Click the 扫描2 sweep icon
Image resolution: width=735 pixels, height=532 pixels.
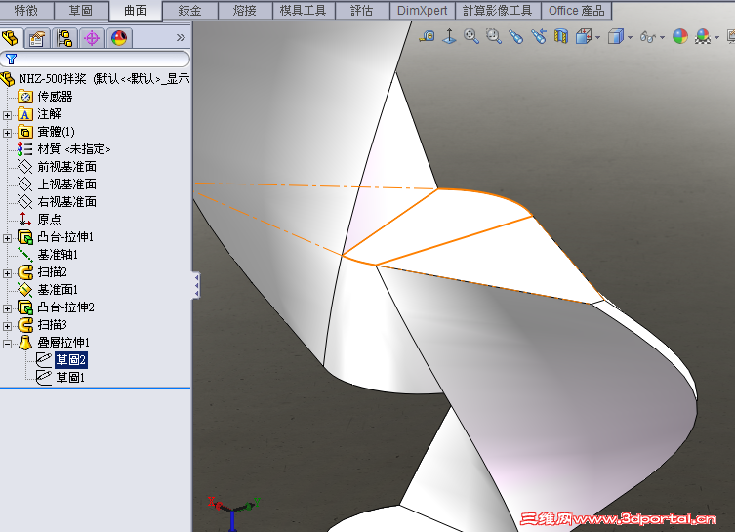(x=24, y=272)
